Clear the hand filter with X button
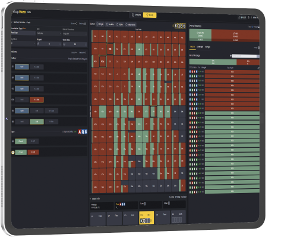This screenshot has height=237, width=281. pos(258,56)
